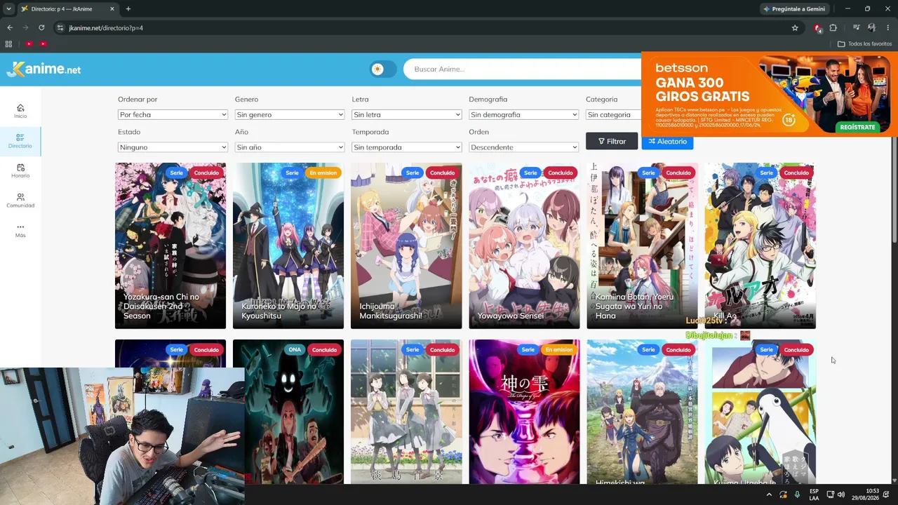Open 'Kuroneko to Majo no Kyoushitsu' title
Image resolution: width=898 pixels, height=505 pixels.
(281, 311)
